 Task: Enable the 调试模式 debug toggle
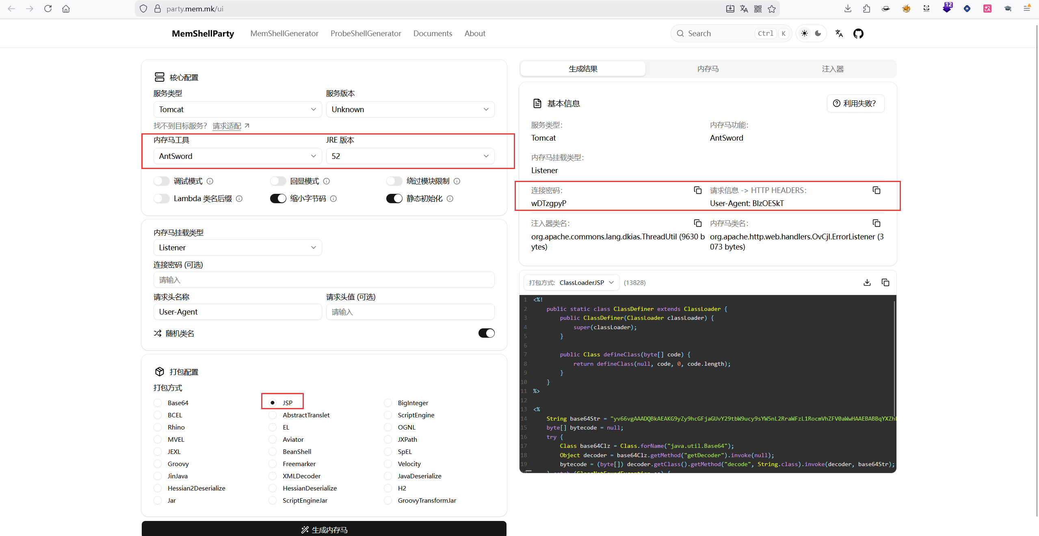click(x=162, y=181)
